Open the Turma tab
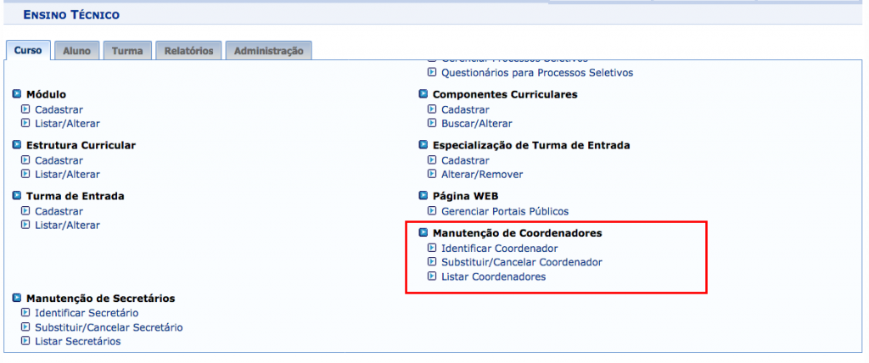Image resolution: width=869 pixels, height=363 pixels. coord(127,51)
